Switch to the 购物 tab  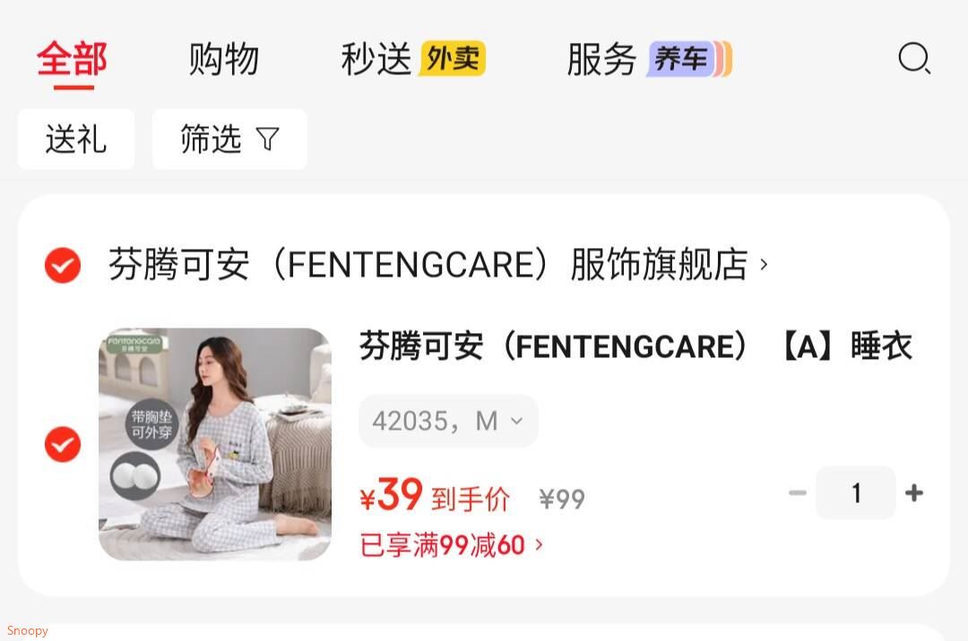pos(223,59)
